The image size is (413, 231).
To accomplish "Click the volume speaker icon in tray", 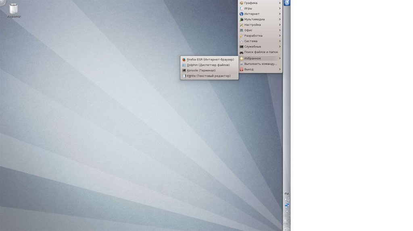I will tap(287, 199).
